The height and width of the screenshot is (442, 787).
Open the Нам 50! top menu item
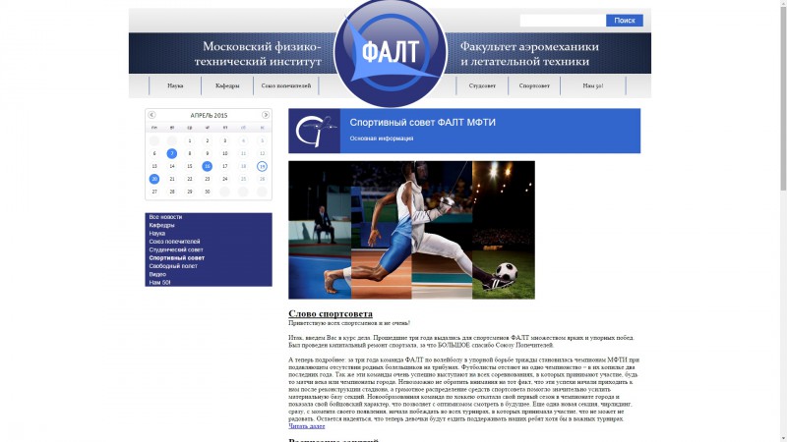[x=593, y=85]
